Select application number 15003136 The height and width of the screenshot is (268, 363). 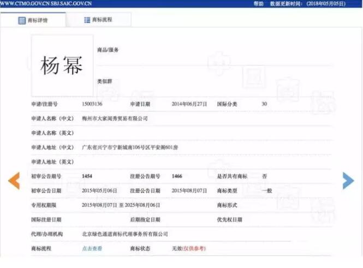[92, 104]
